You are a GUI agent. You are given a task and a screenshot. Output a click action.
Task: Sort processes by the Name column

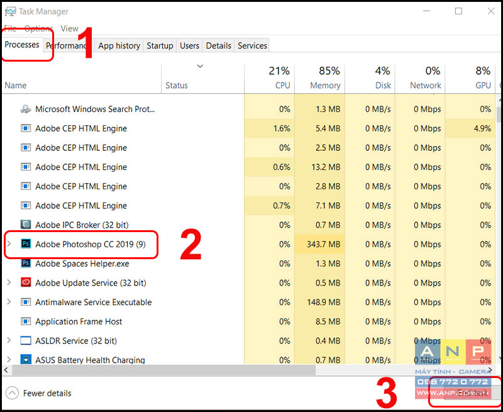pos(82,78)
